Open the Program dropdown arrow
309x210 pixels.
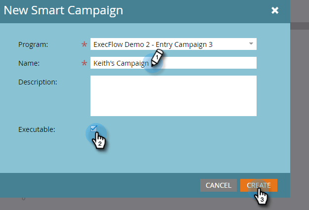pos(251,44)
